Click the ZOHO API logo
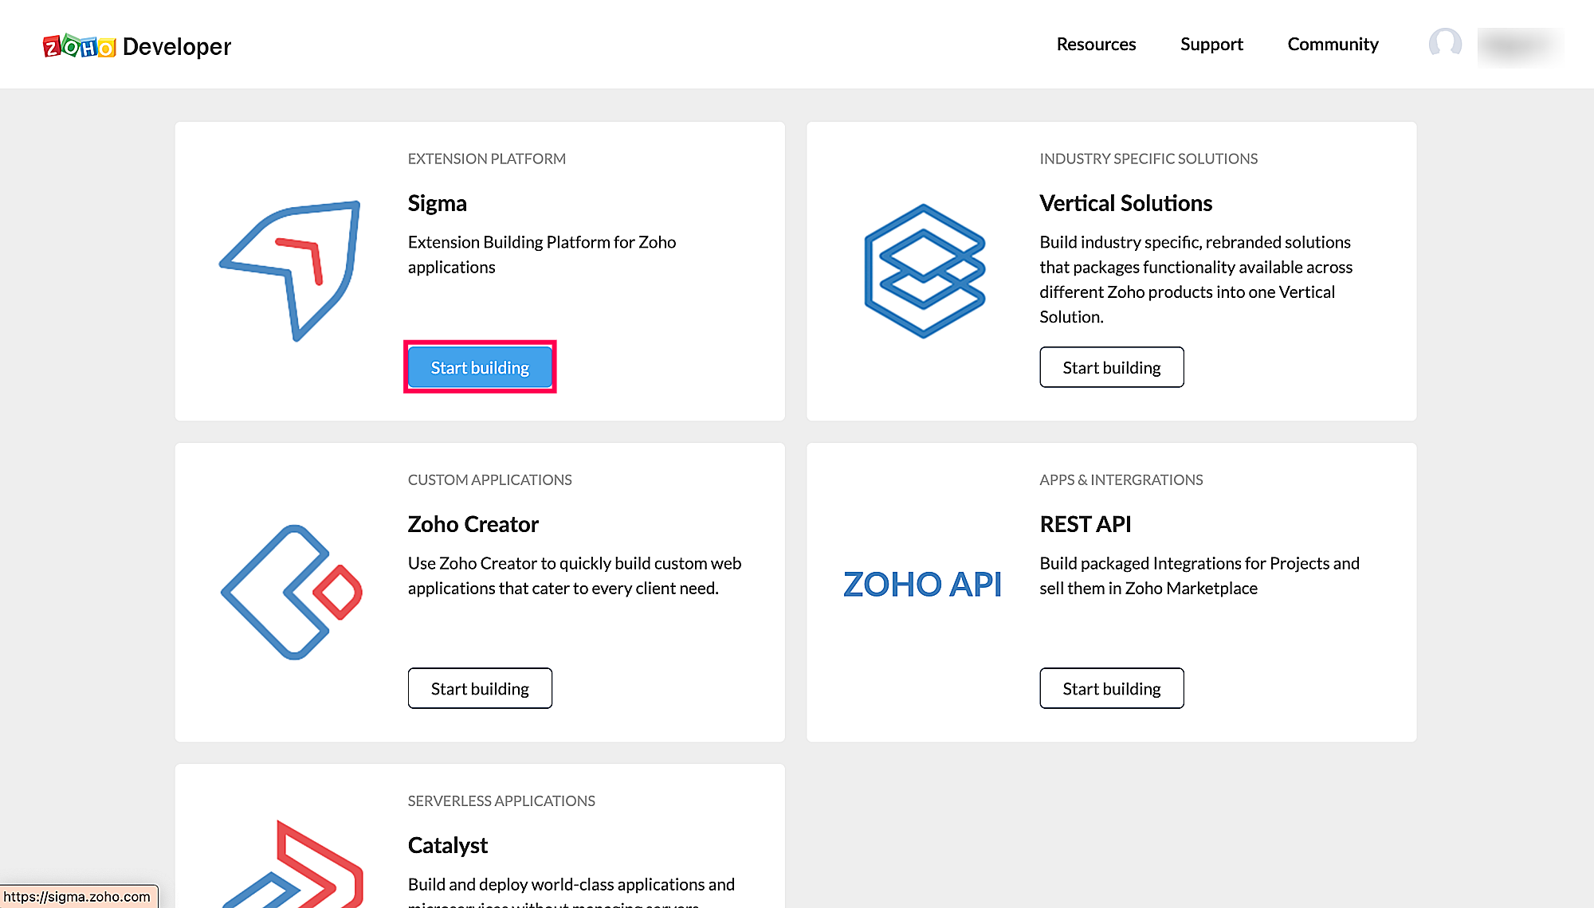Image resolution: width=1594 pixels, height=908 pixels. click(x=922, y=585)
